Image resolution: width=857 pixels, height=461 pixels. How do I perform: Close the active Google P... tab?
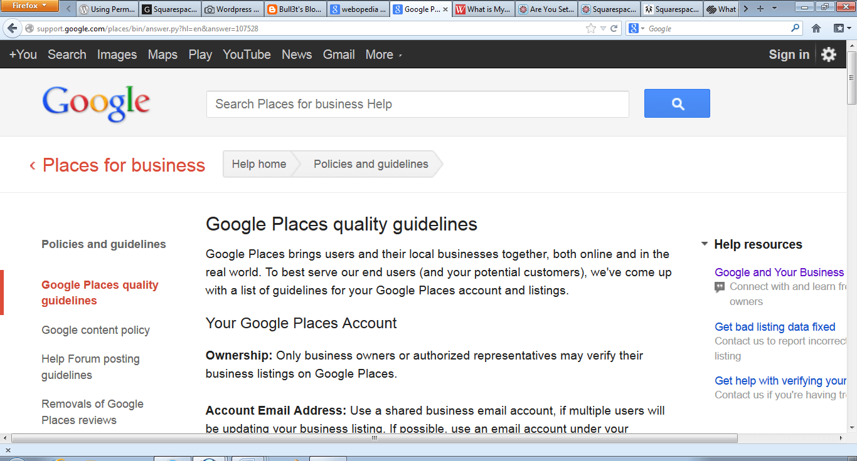click(445, 9)
